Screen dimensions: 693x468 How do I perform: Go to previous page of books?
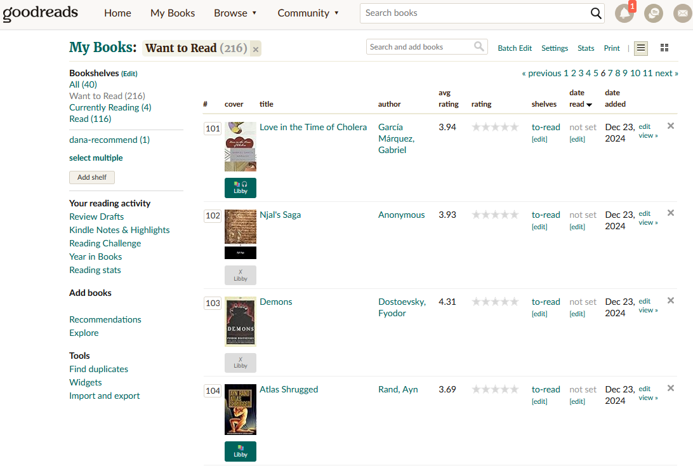pyautogui.click(x=541, y=74)
